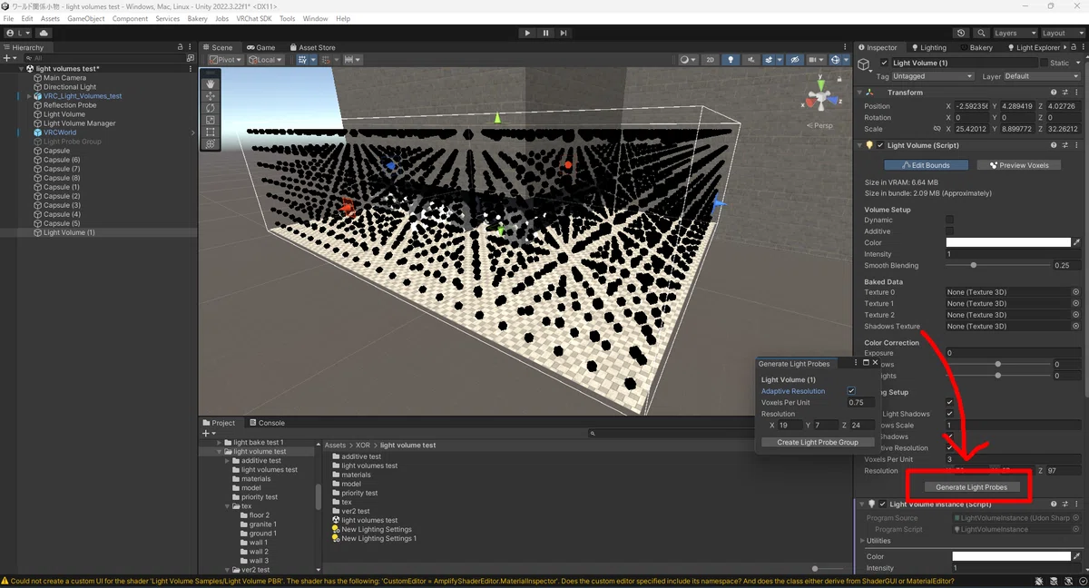Toggle hidden objects visibility eye icon
Viewport: 1089px width, 588px height.
(794, 60)
